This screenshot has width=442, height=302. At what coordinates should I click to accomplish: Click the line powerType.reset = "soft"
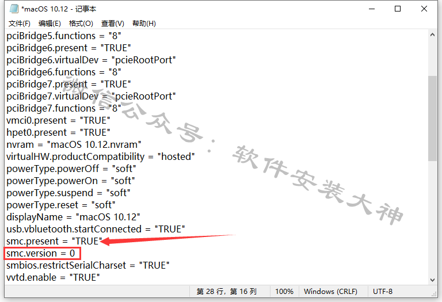61,205
